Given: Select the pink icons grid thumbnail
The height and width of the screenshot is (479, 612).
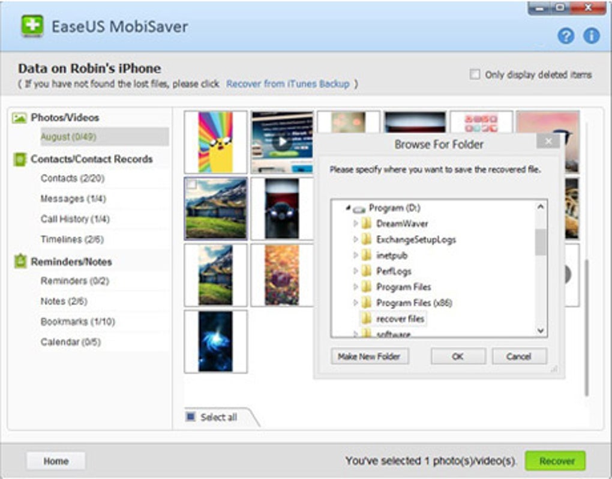Looking at the screenshot, I should (x=481, y=122).
